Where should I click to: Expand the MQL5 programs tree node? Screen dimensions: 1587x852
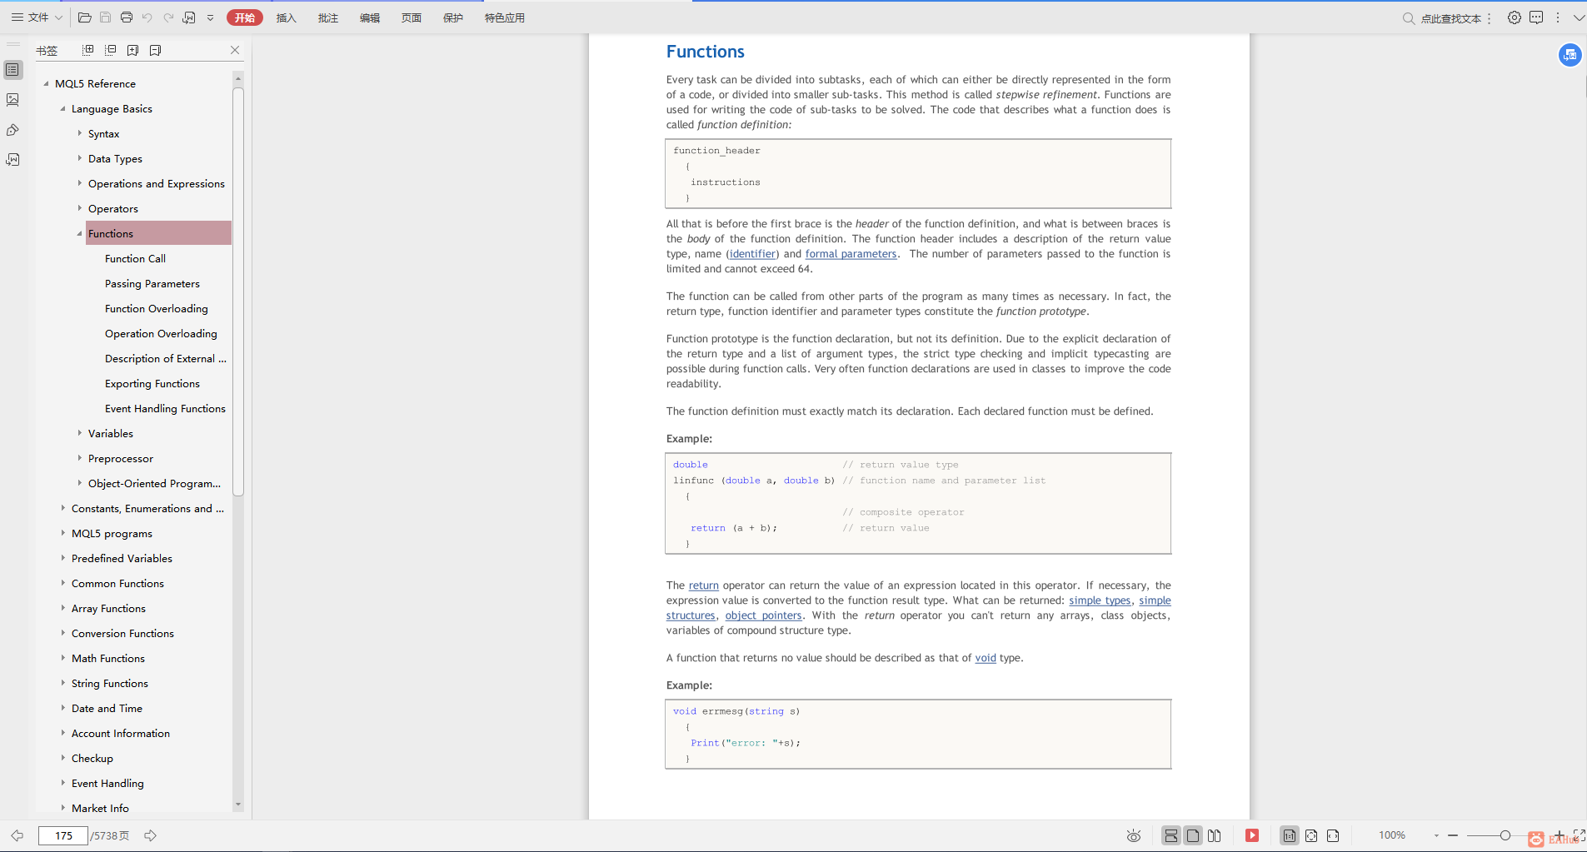pos(62,534)
